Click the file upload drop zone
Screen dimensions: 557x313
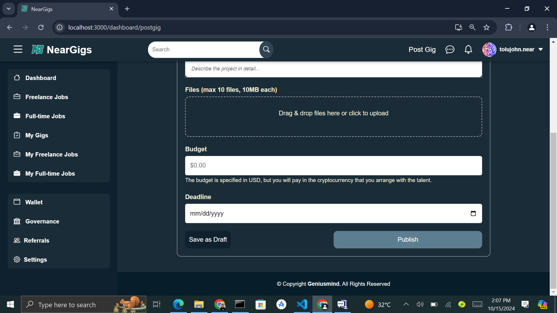pos(333,117)
